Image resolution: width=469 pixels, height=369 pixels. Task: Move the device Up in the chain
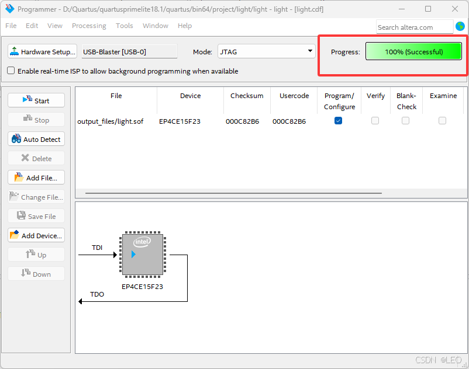tap(36, 255)
